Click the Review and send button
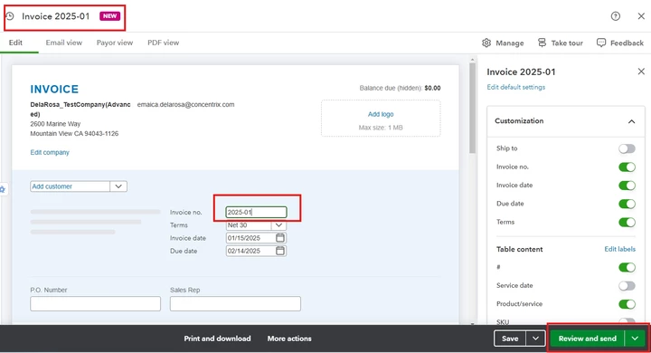Viewport: 651px width, 353px height. (x=587, y=339)
